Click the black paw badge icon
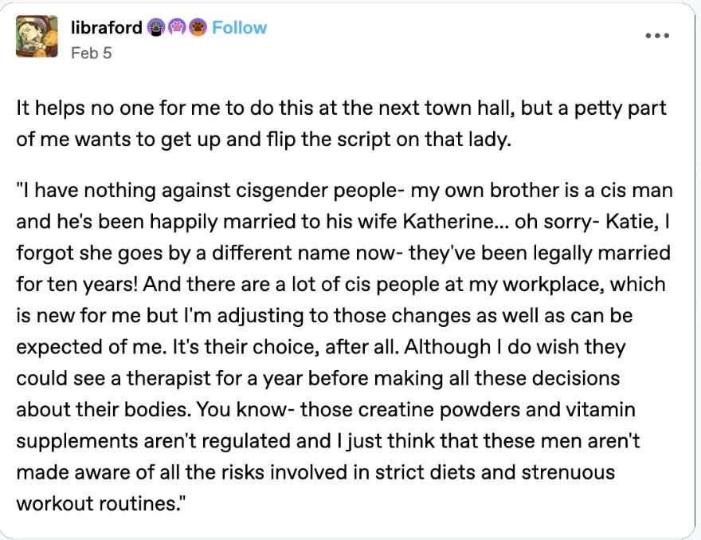701x540 pixels. pos(155,28)
